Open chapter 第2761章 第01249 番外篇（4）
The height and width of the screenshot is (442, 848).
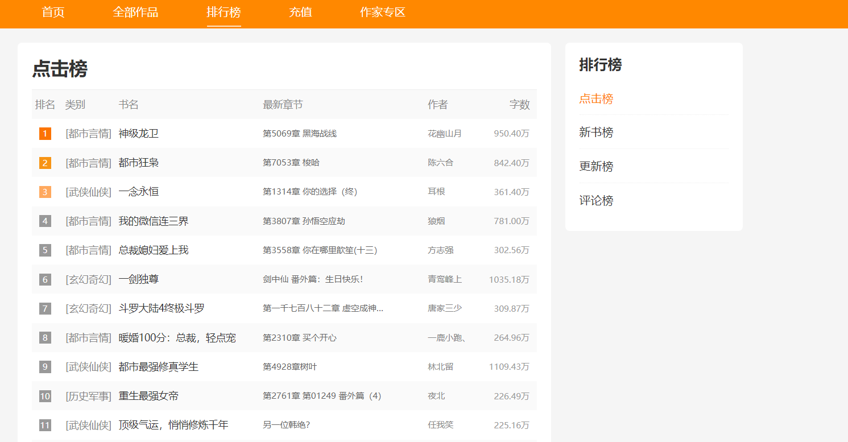pos(322,396)
